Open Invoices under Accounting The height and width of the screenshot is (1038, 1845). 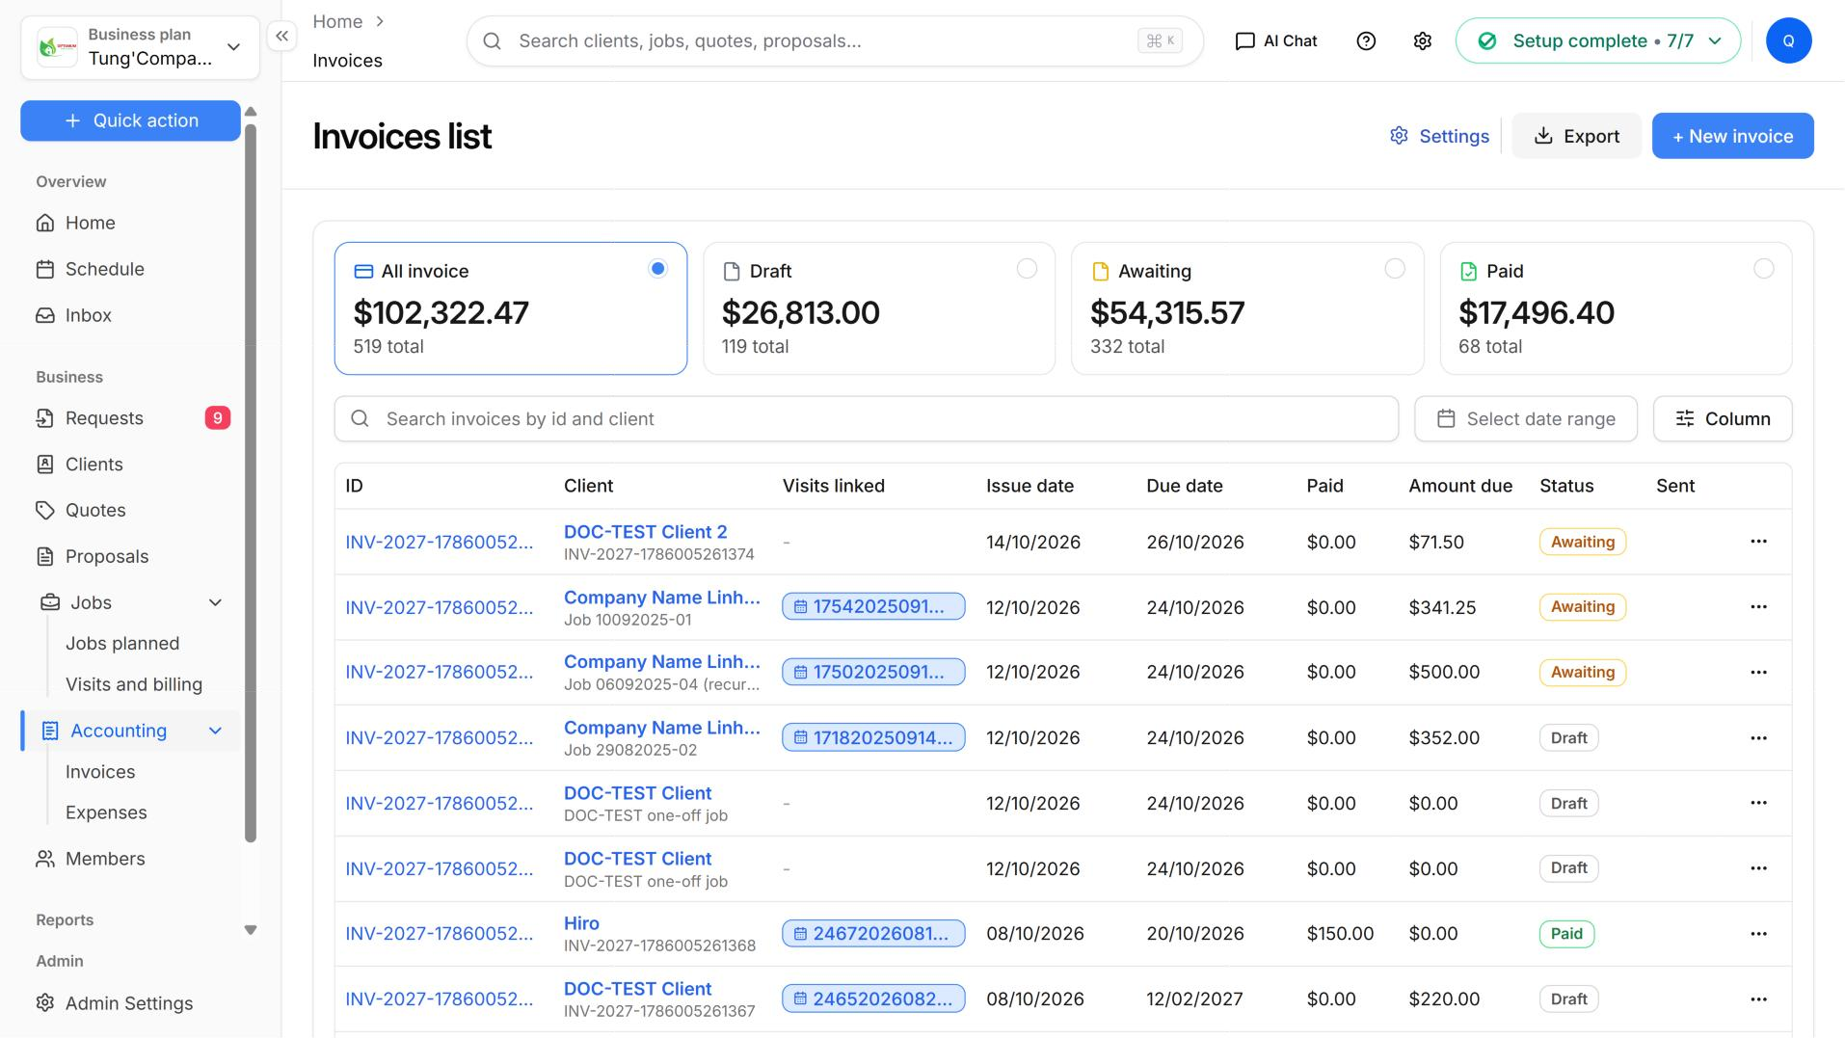[x=100, y=772]
